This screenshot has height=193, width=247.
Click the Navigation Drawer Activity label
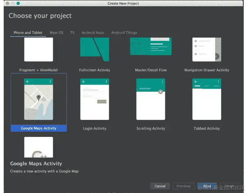coord(207,70)
